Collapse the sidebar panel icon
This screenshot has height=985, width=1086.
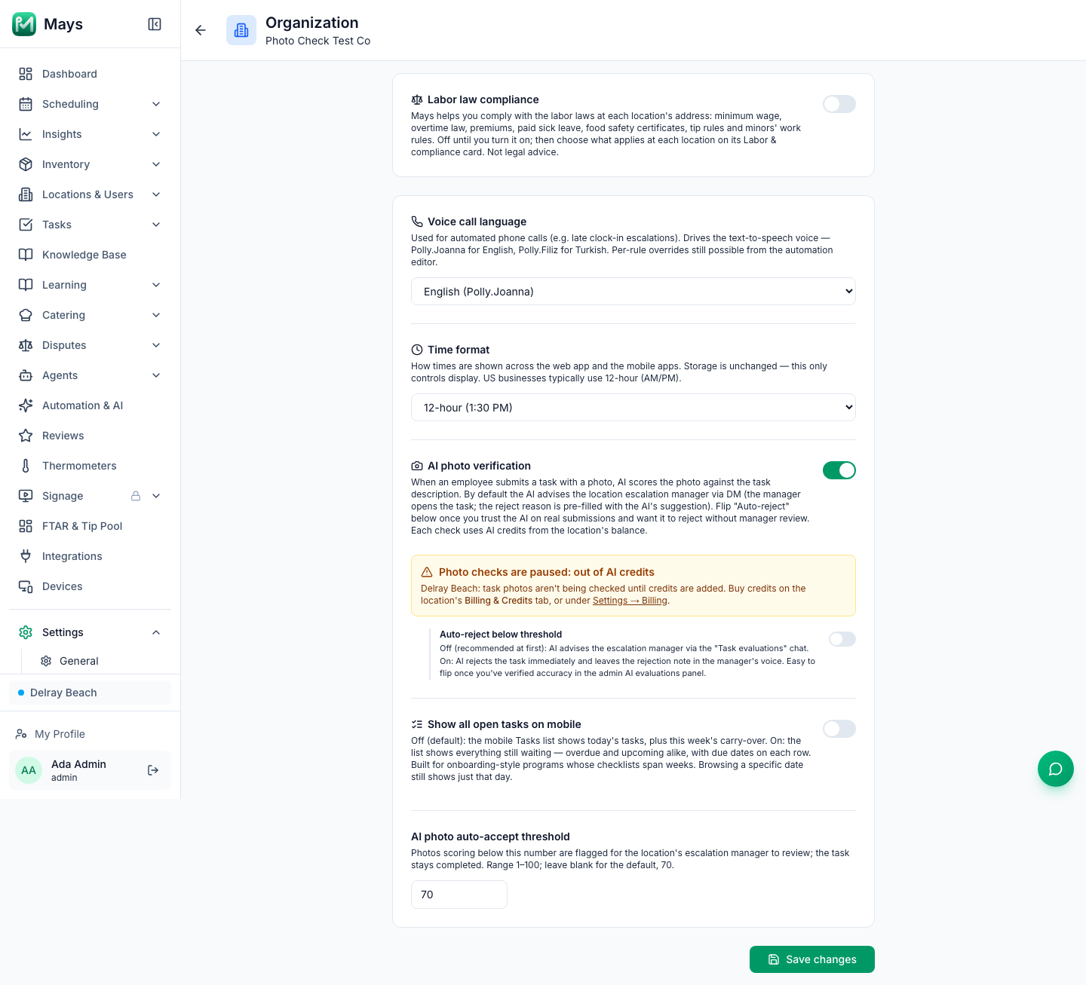click(x=155, y=24)
